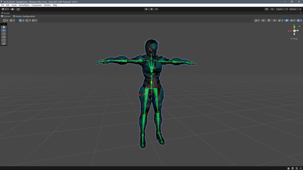Open the Undo History button
The height and width of the screenshot is (170, 303).
pos(267,9)
